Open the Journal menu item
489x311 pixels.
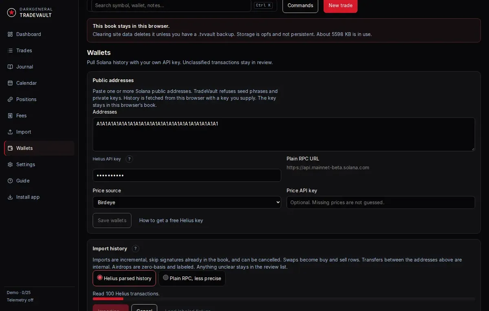pos(39,67)
